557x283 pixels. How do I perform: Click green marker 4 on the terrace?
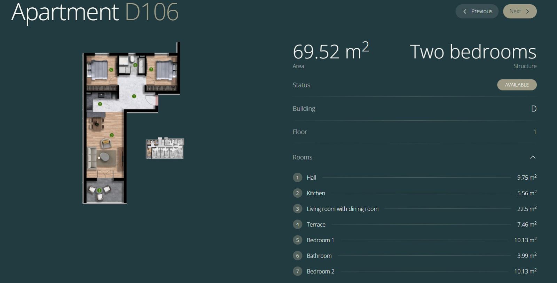click(x=99, y=190)
